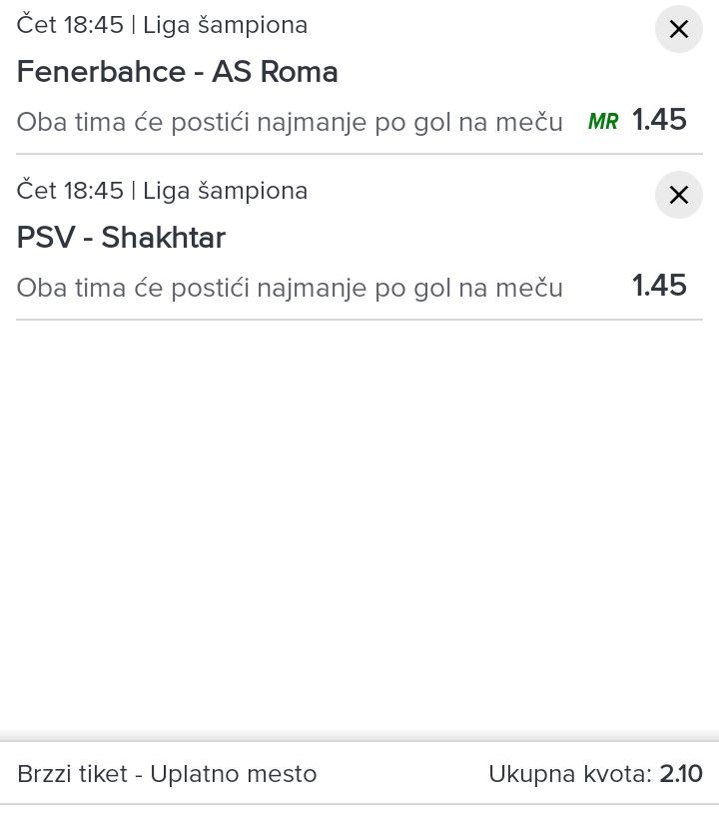The height and width of the screenshot is (815, 719).
Task: Open 'Liga šampiona' label above Fenerbahce
Action: 226,26
